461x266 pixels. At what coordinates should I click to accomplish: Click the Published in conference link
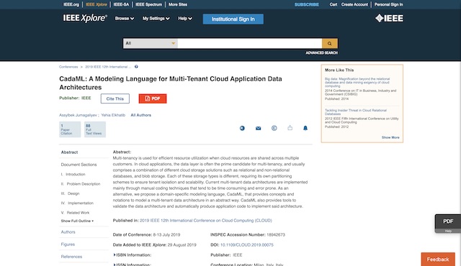[x=206, y=221]
